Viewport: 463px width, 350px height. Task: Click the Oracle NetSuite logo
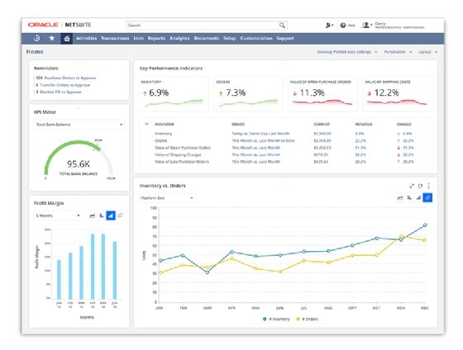coord(60,25)
